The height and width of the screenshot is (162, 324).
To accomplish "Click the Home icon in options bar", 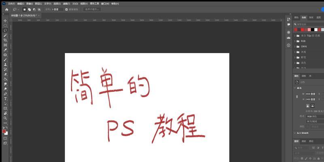I will click(6, 9).
